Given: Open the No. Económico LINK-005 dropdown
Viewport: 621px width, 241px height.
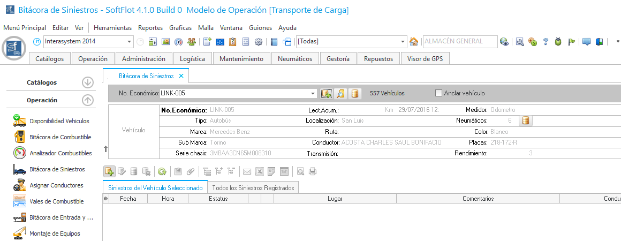Looking at the screenshot, I should pos(313,93).
